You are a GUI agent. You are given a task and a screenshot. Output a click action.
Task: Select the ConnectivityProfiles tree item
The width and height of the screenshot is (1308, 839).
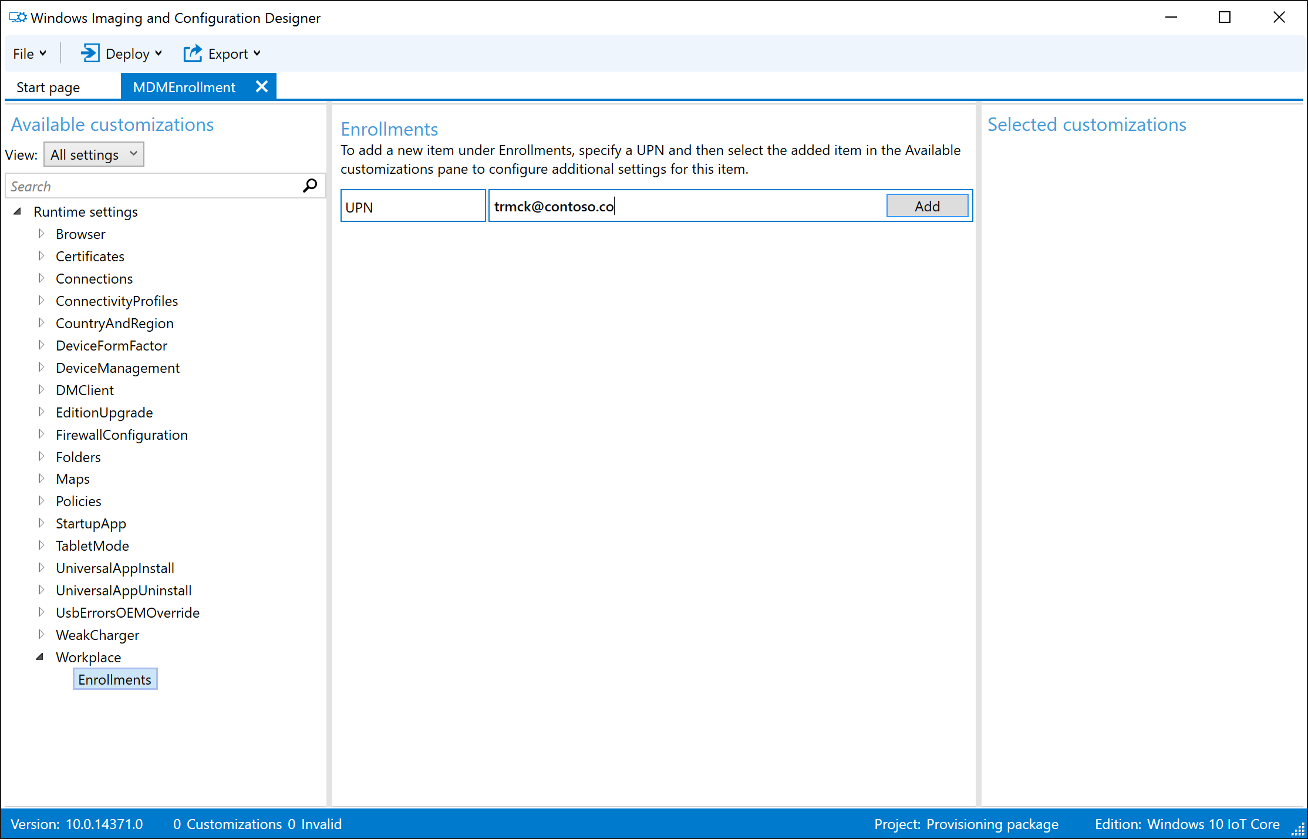tap(117, 301)
